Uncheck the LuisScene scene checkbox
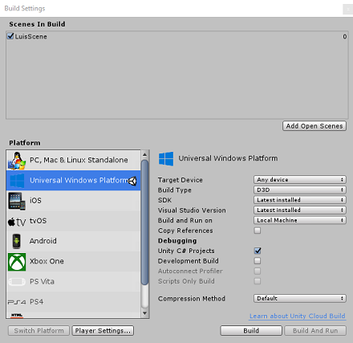Image resolution: width=353 pixels, height=343 pixels. [x=10, y=36]
